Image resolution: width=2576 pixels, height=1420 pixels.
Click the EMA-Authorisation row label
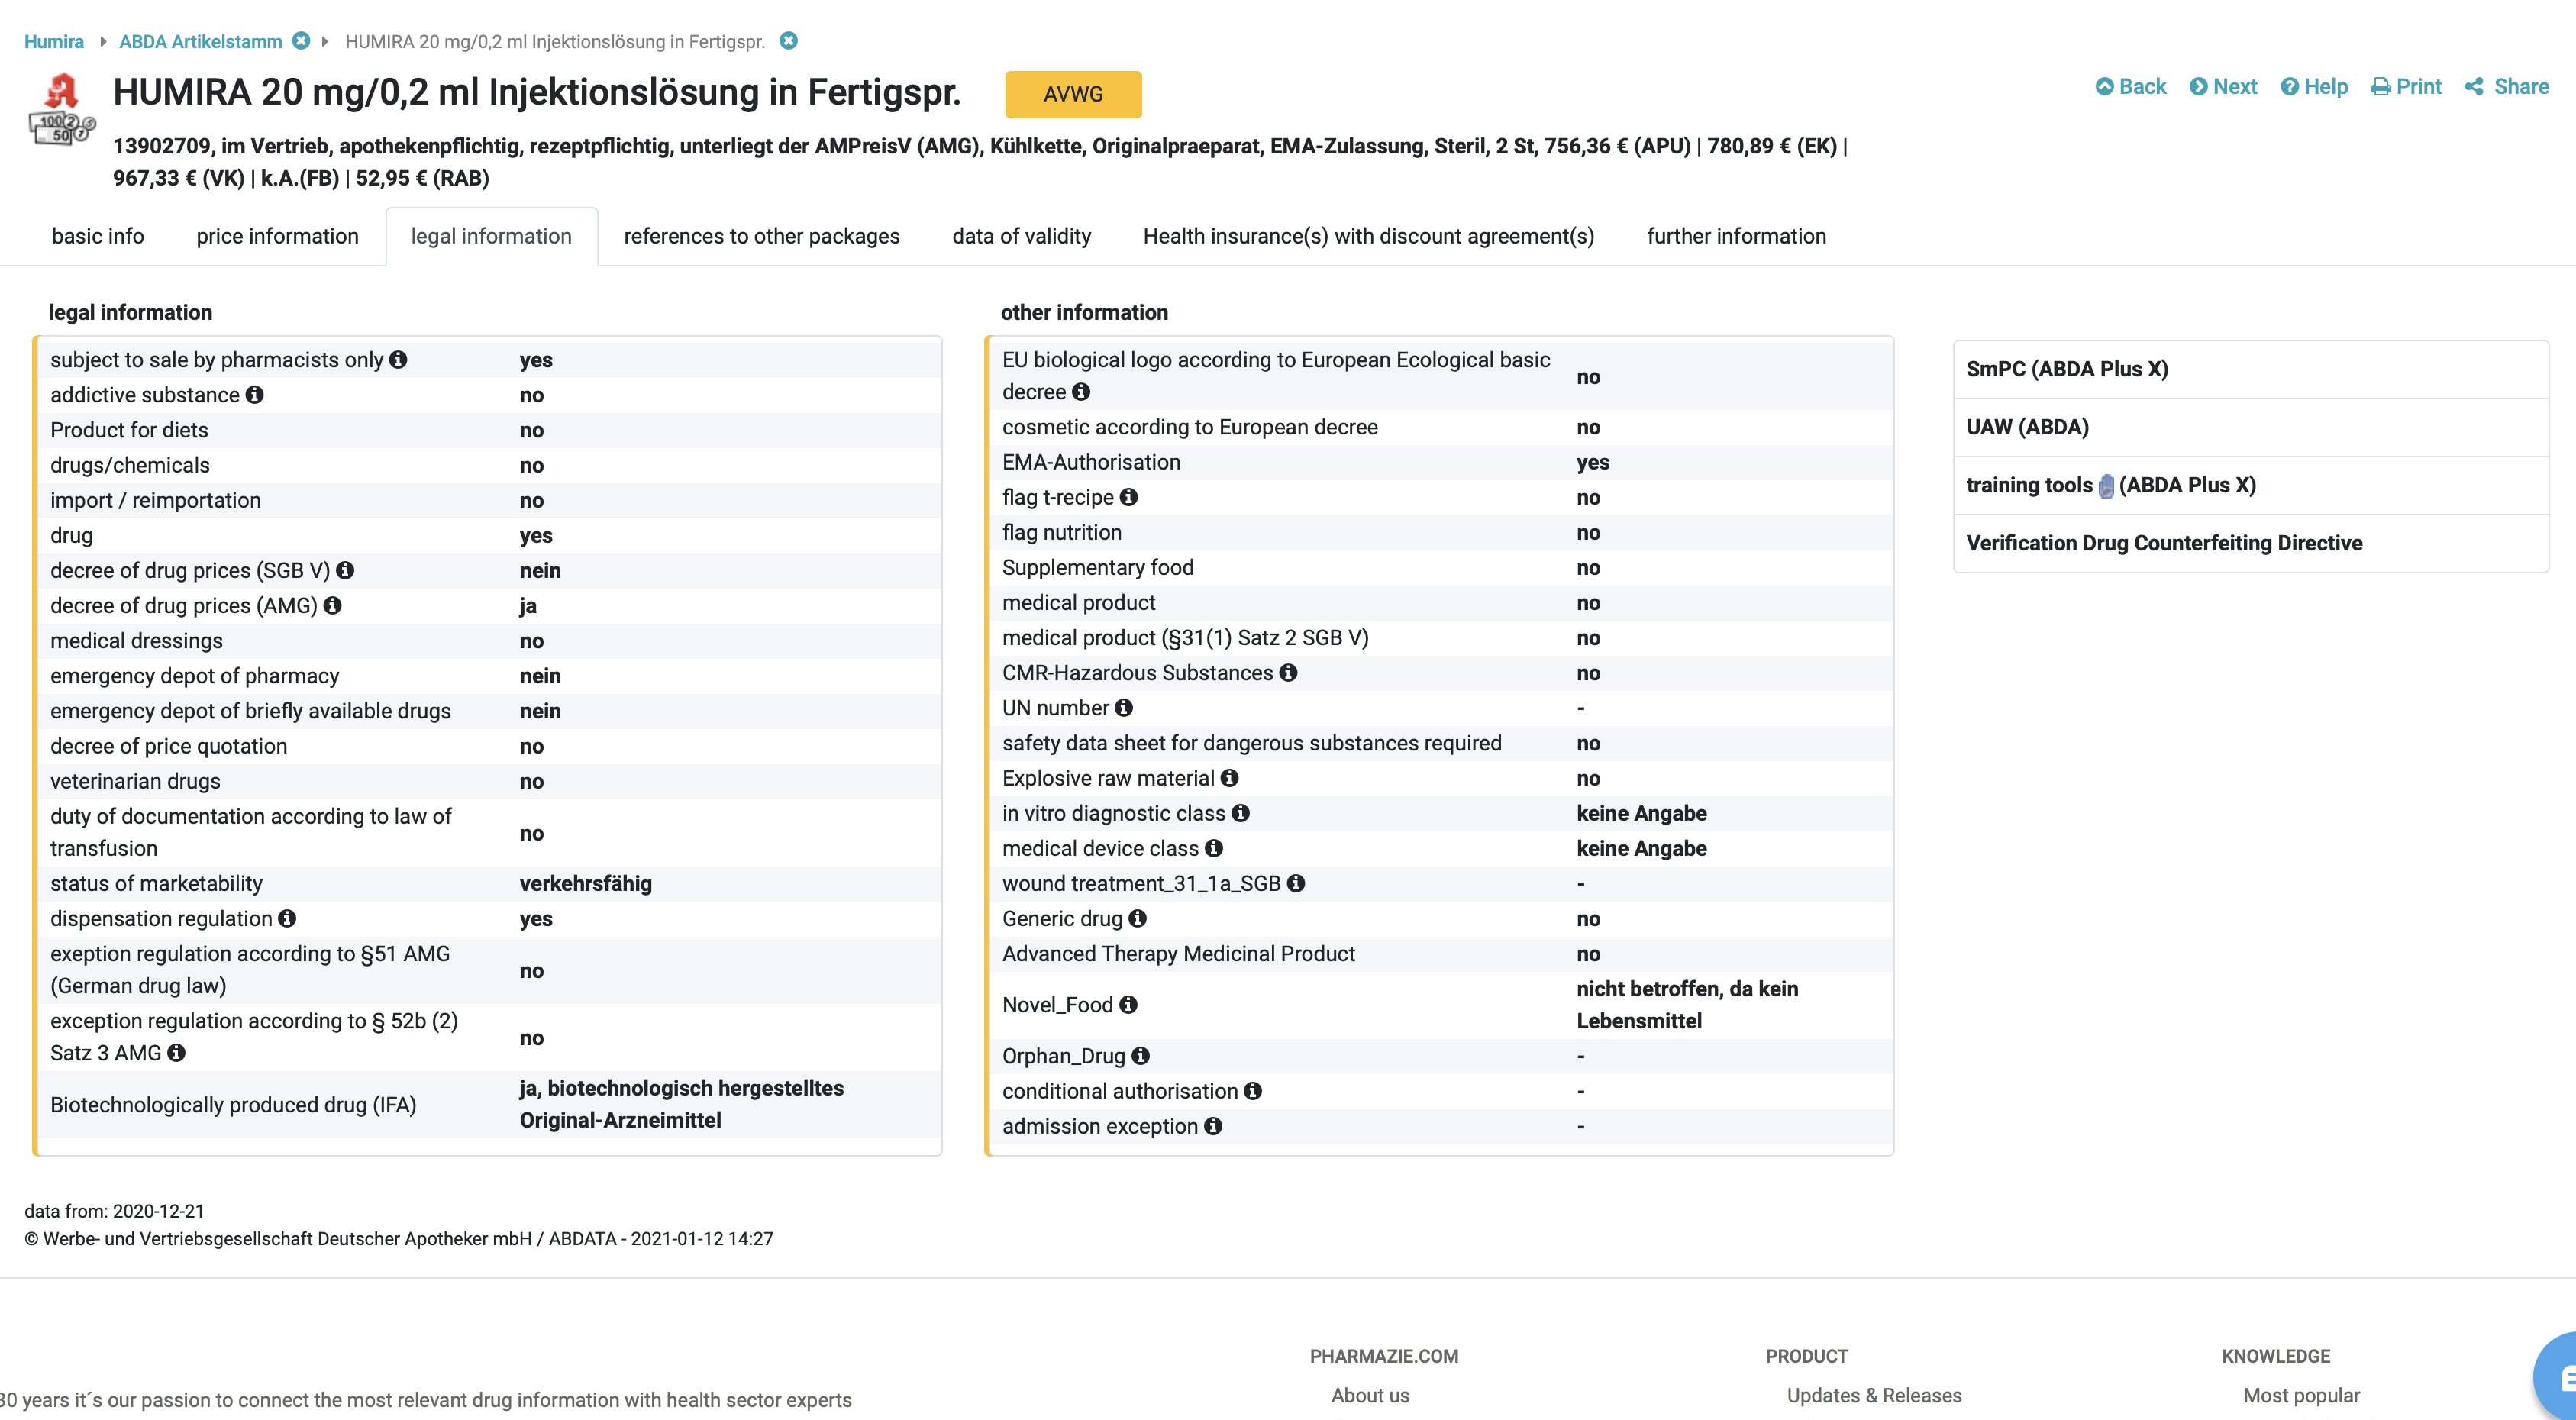point(1091,462)
